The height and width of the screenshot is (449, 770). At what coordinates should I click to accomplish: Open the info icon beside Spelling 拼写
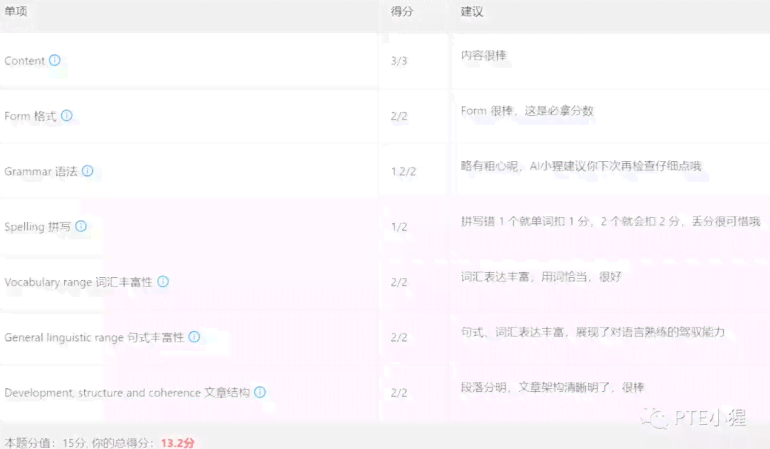[x=81, y=226]
